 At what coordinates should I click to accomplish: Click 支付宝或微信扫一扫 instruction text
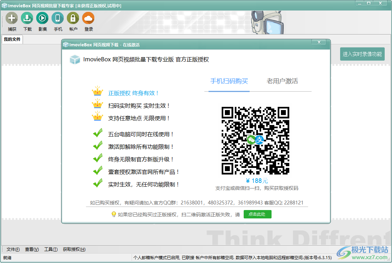(257, 188)
